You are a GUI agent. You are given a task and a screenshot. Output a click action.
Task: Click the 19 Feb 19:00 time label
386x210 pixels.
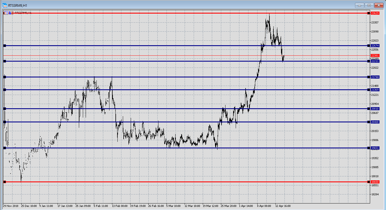[x=138, y=206]
